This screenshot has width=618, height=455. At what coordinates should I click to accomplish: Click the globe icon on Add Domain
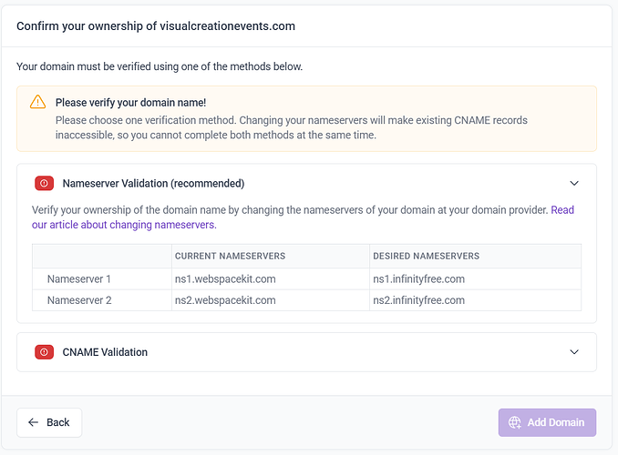point(515,422)
